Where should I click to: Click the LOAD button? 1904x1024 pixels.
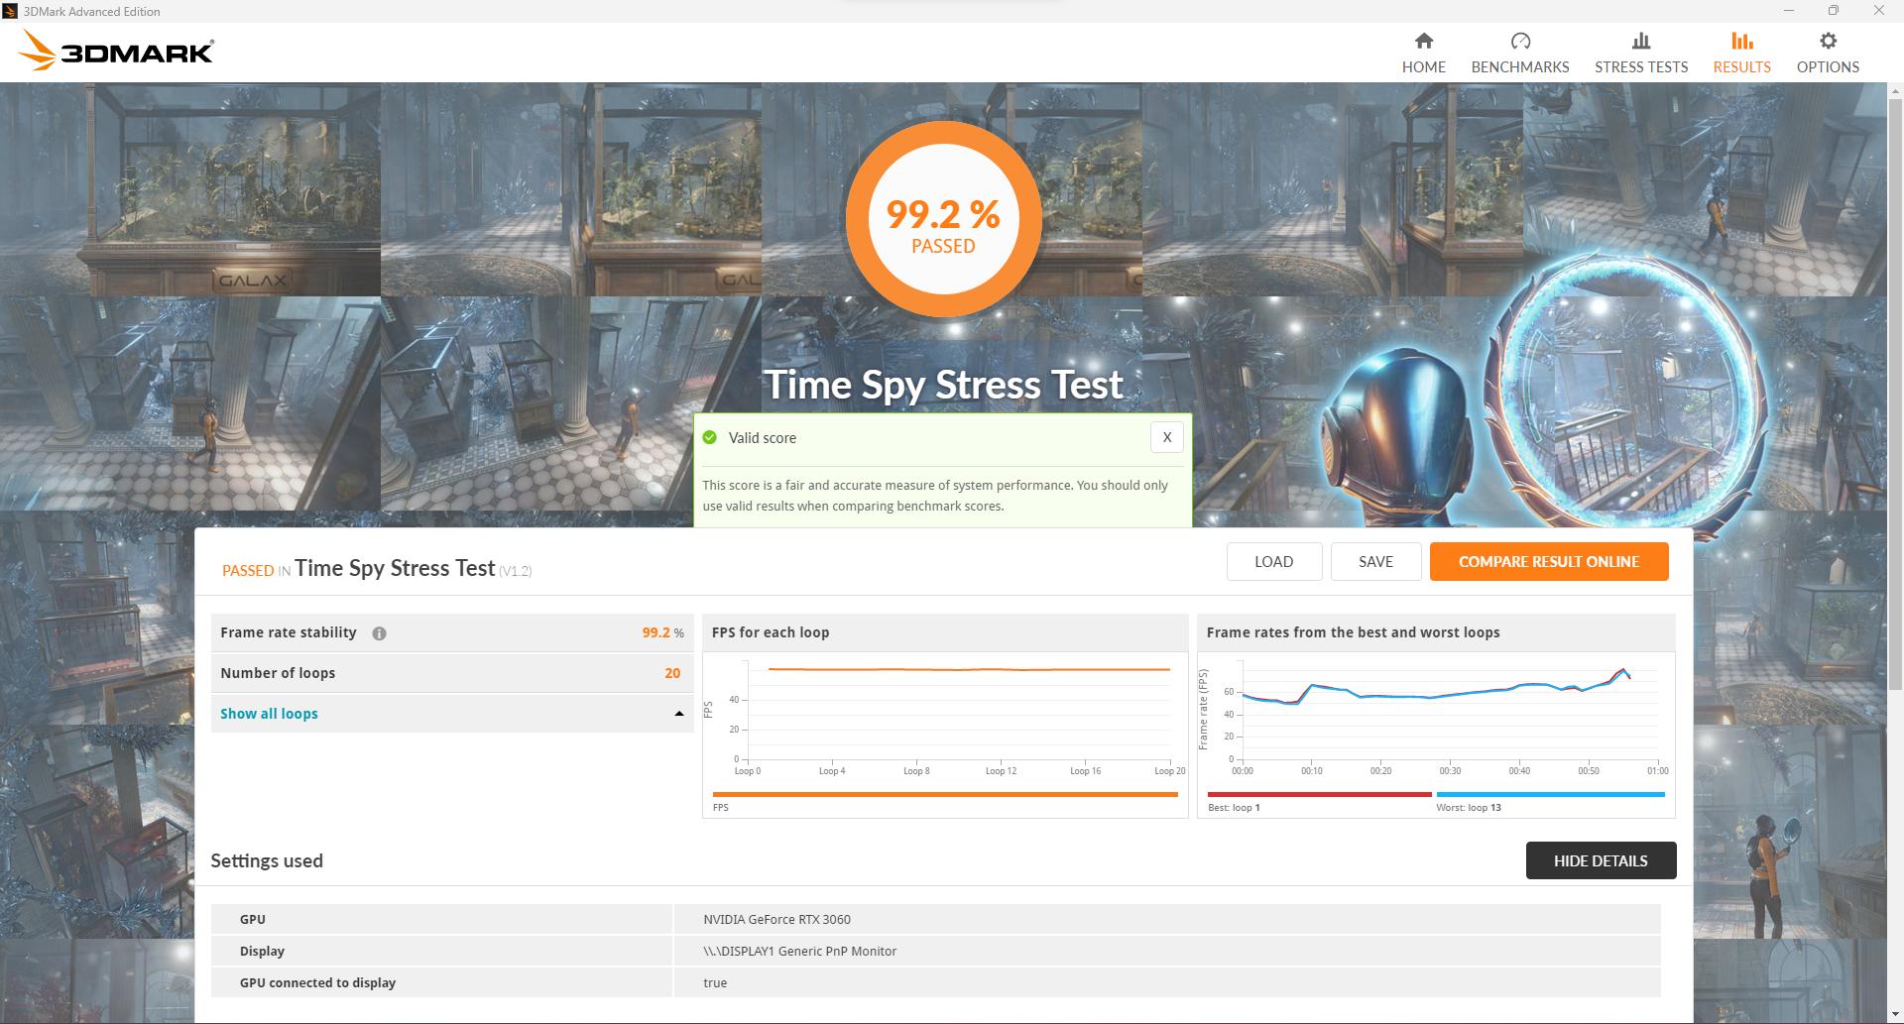pyautogui.click(x=1274, y=561)
